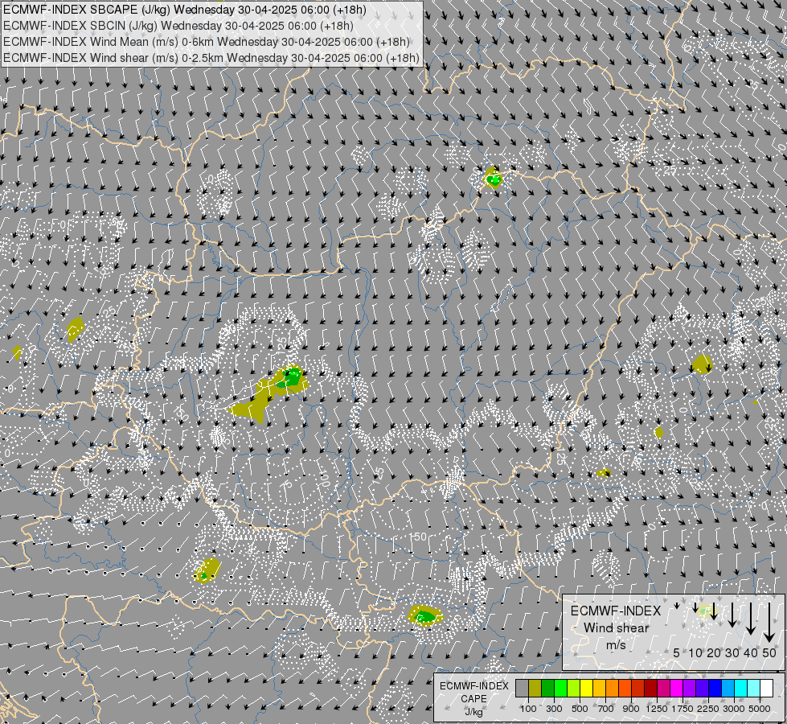Viewport: 787px width, 724px height.
Task: Click the number 5 under shear legend arrows
Action: (x=677, y=652)
